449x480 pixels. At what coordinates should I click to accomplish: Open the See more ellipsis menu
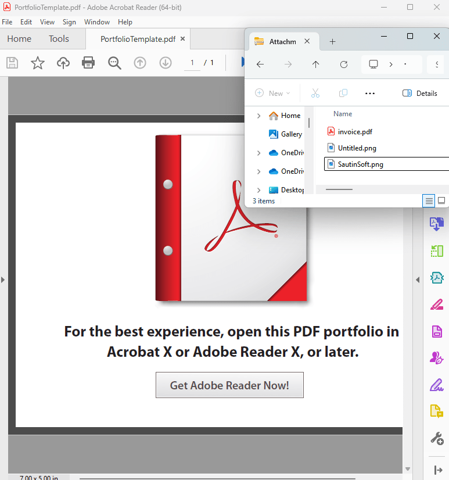click(370, 94)
